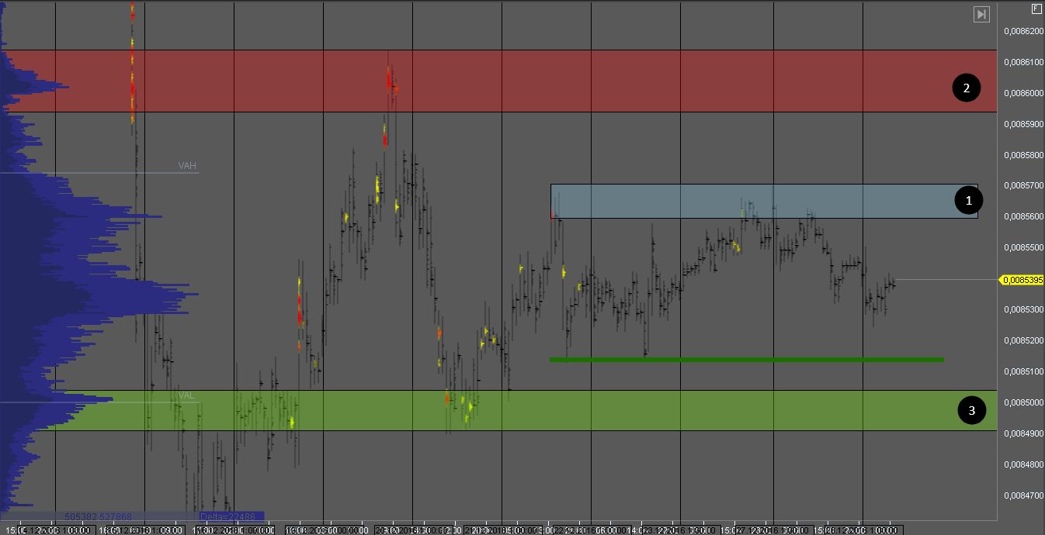Click the 0,0084700 price axis label
The width and height of the screenshot is (1045, 535).
pos(1022,495)
